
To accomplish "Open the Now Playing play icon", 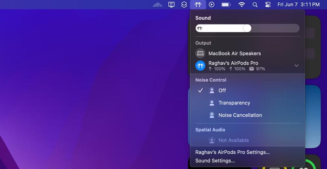I will point(212,5).
